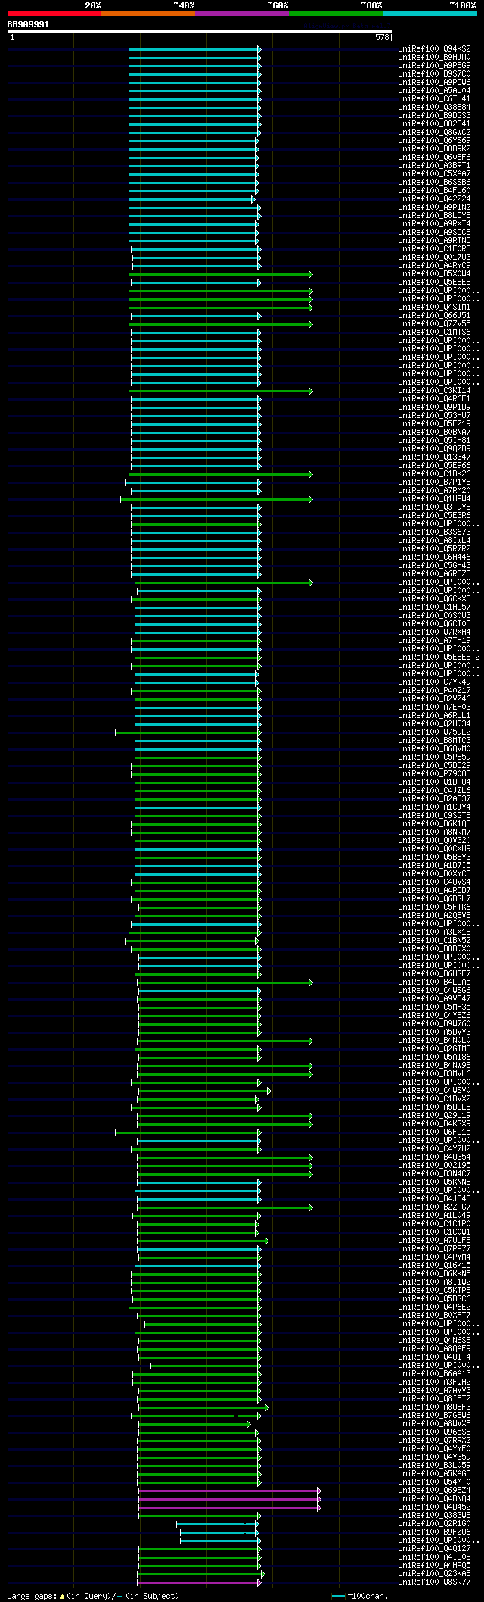The width and height of the screenshot is (484, 1602).
Task: Select hit label UniRef100_B5X0W4
Action: click(434, 273)
